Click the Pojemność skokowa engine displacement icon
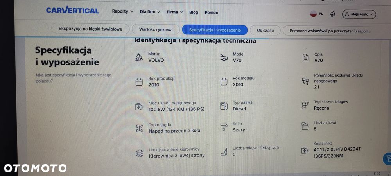Image resolution: width=391 pixels, height=176 pixels. [x=305, y=81]
